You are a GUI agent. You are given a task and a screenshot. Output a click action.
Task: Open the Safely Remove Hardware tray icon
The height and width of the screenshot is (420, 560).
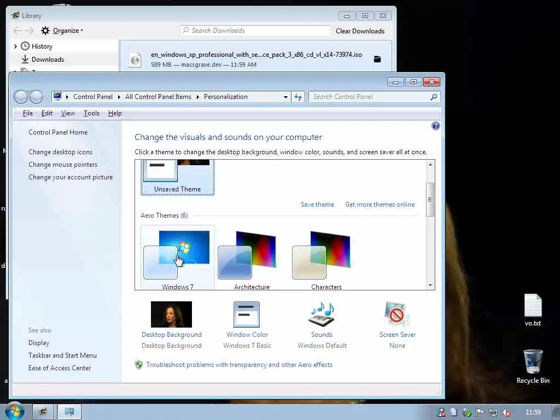467,413
